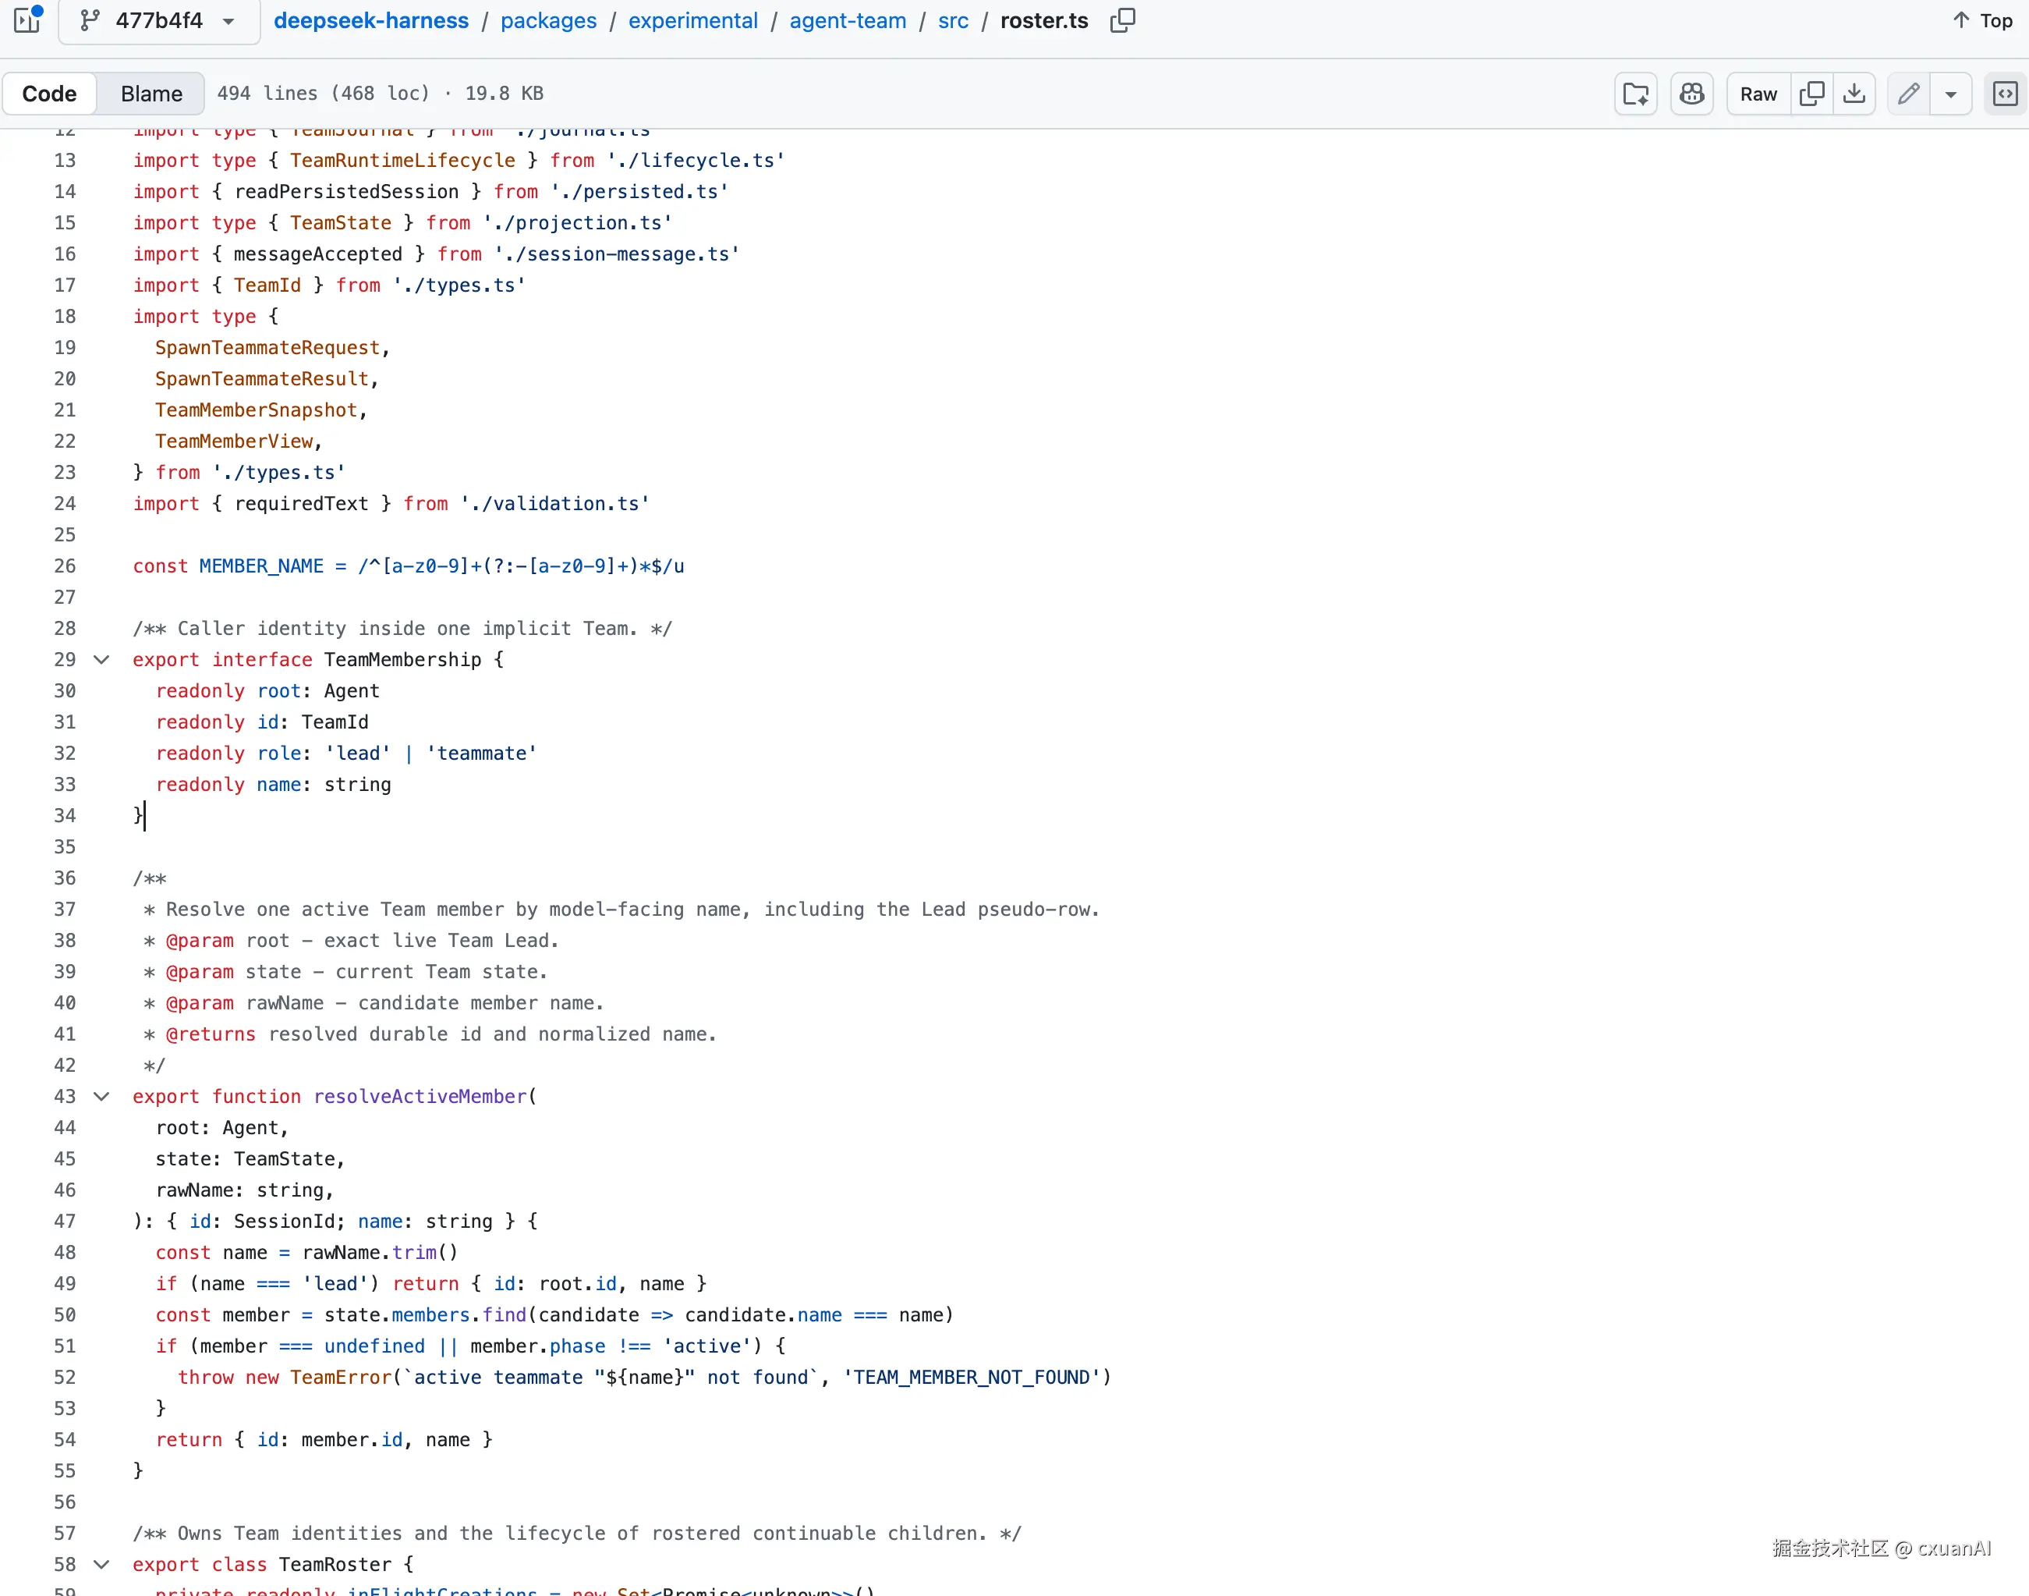Copy the roster.ts file path
This screenshot has width=2029, height=1596.
click(x=1123, y=20)
